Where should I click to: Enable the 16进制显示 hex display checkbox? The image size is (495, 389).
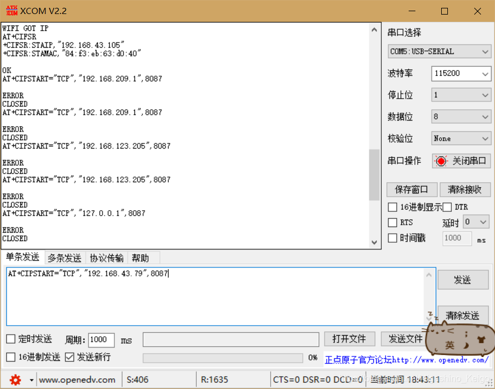(392, 207)
